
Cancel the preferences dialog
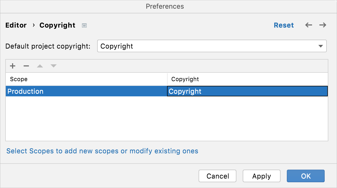click(x=217, y=176)
